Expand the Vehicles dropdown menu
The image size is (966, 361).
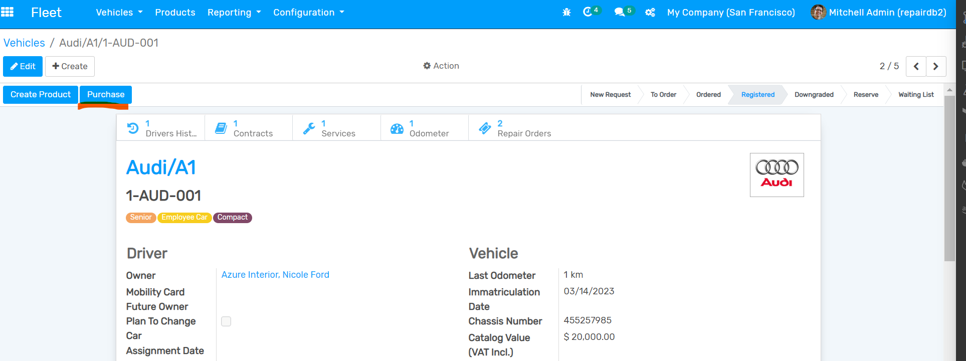tap(119, 13)
